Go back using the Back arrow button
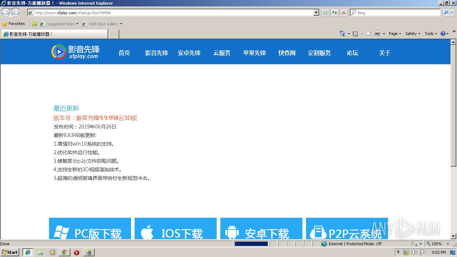Viewport: 457px width, 257px height. click(x=6, y=13)
